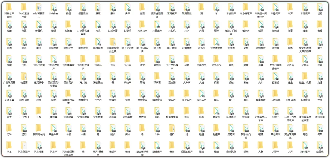330x158 pixels.
Task: Select the 录音机 folder icon
Action: pos(216,111)
